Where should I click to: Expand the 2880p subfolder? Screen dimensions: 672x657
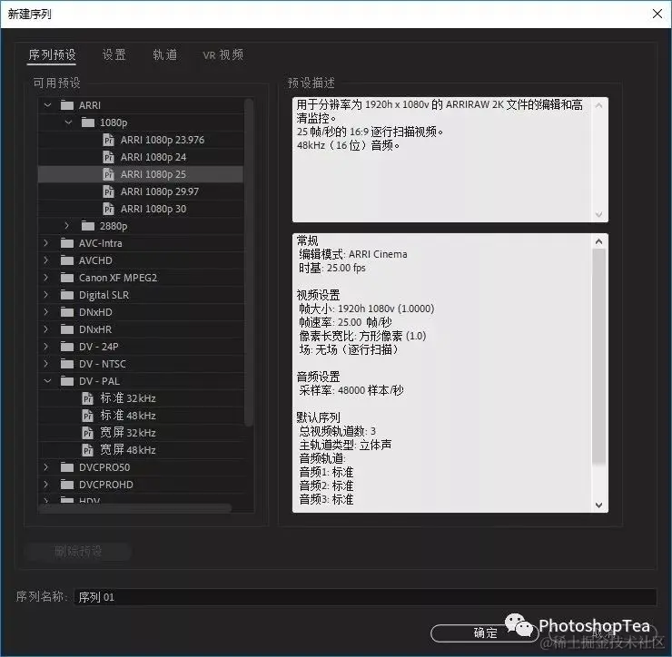[x=67, y=225]
